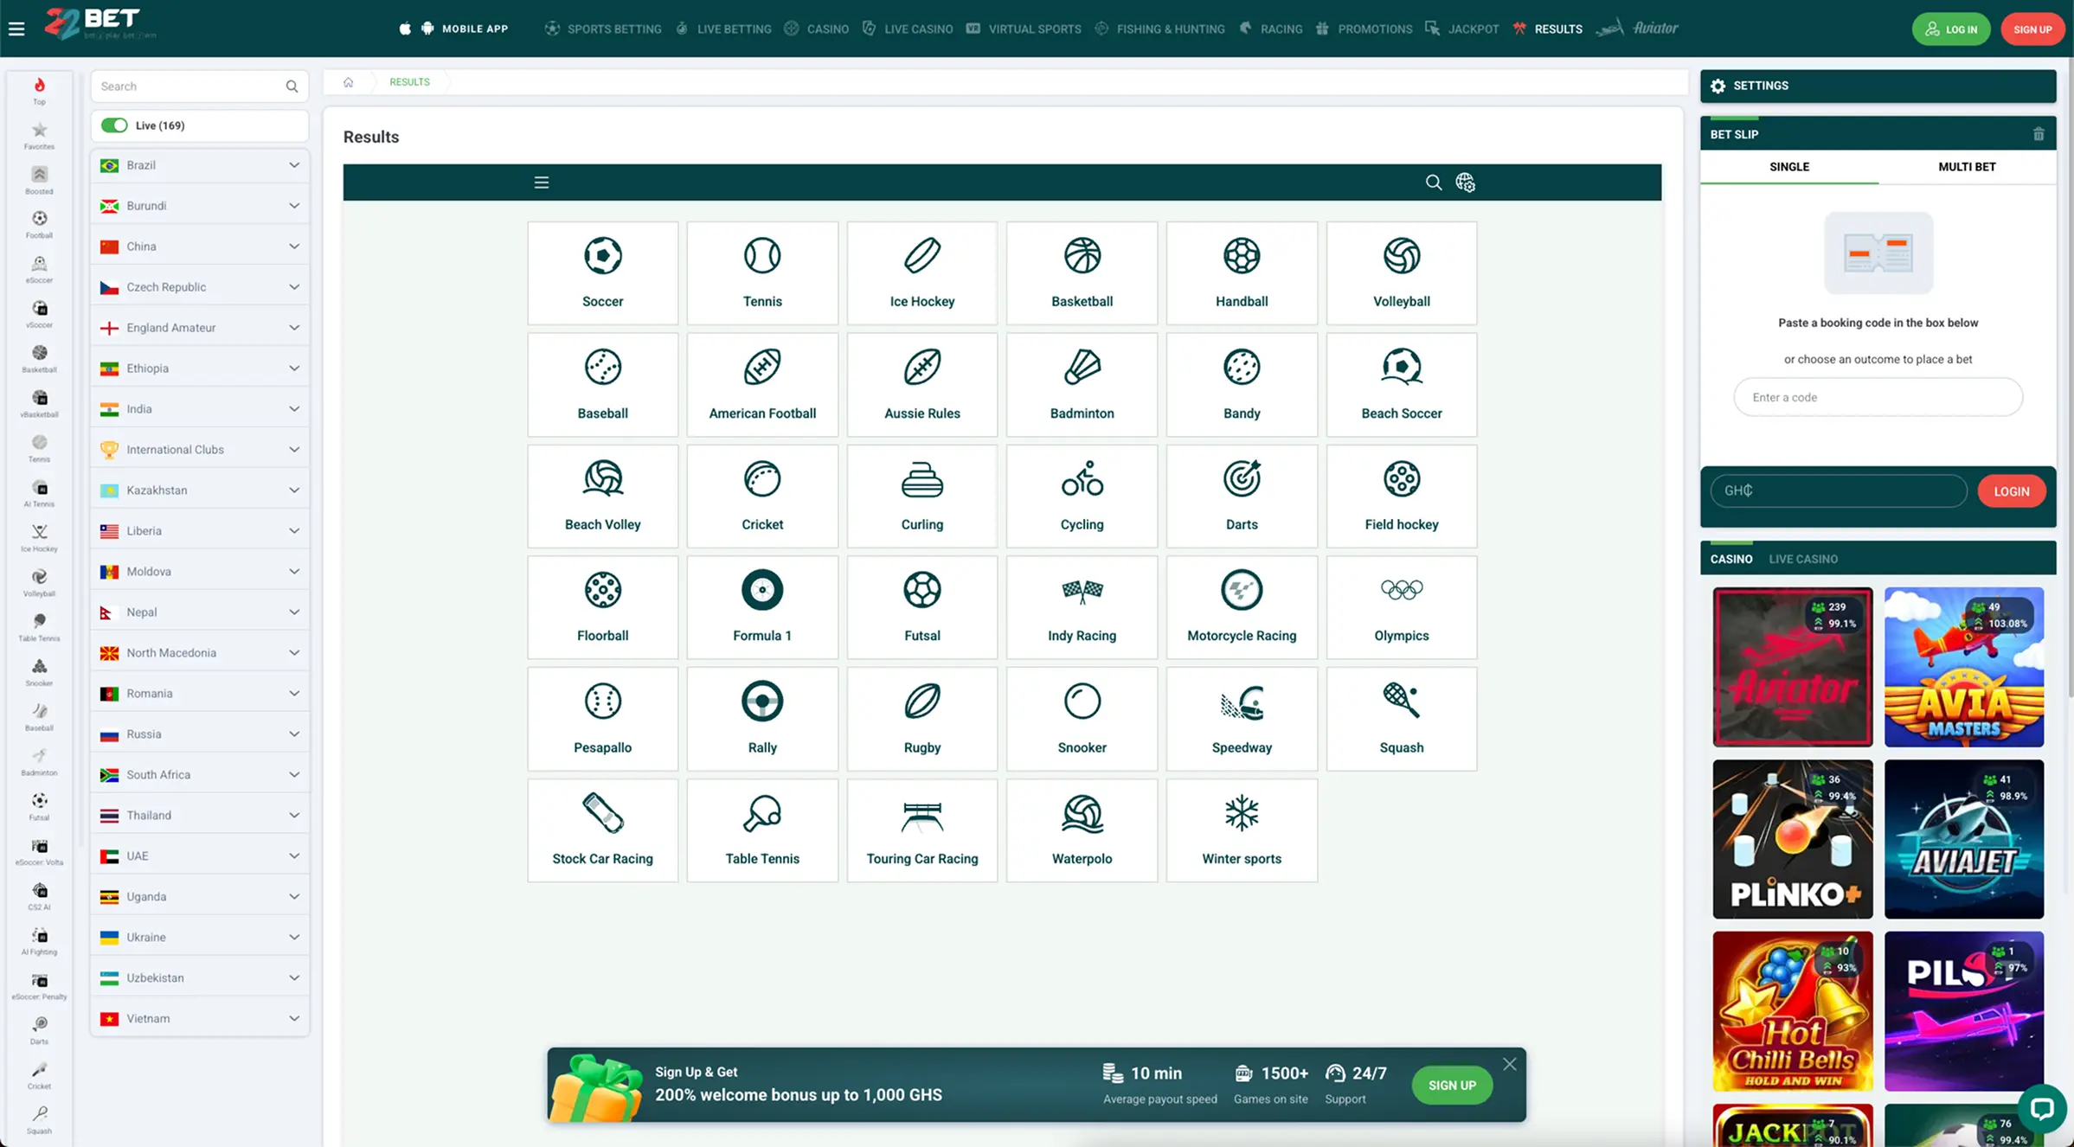Image resolution: width=2074 pixels, height=1147 pixels.
Task: Open the live chat bubble
Action: (x=2041, y=1108)
